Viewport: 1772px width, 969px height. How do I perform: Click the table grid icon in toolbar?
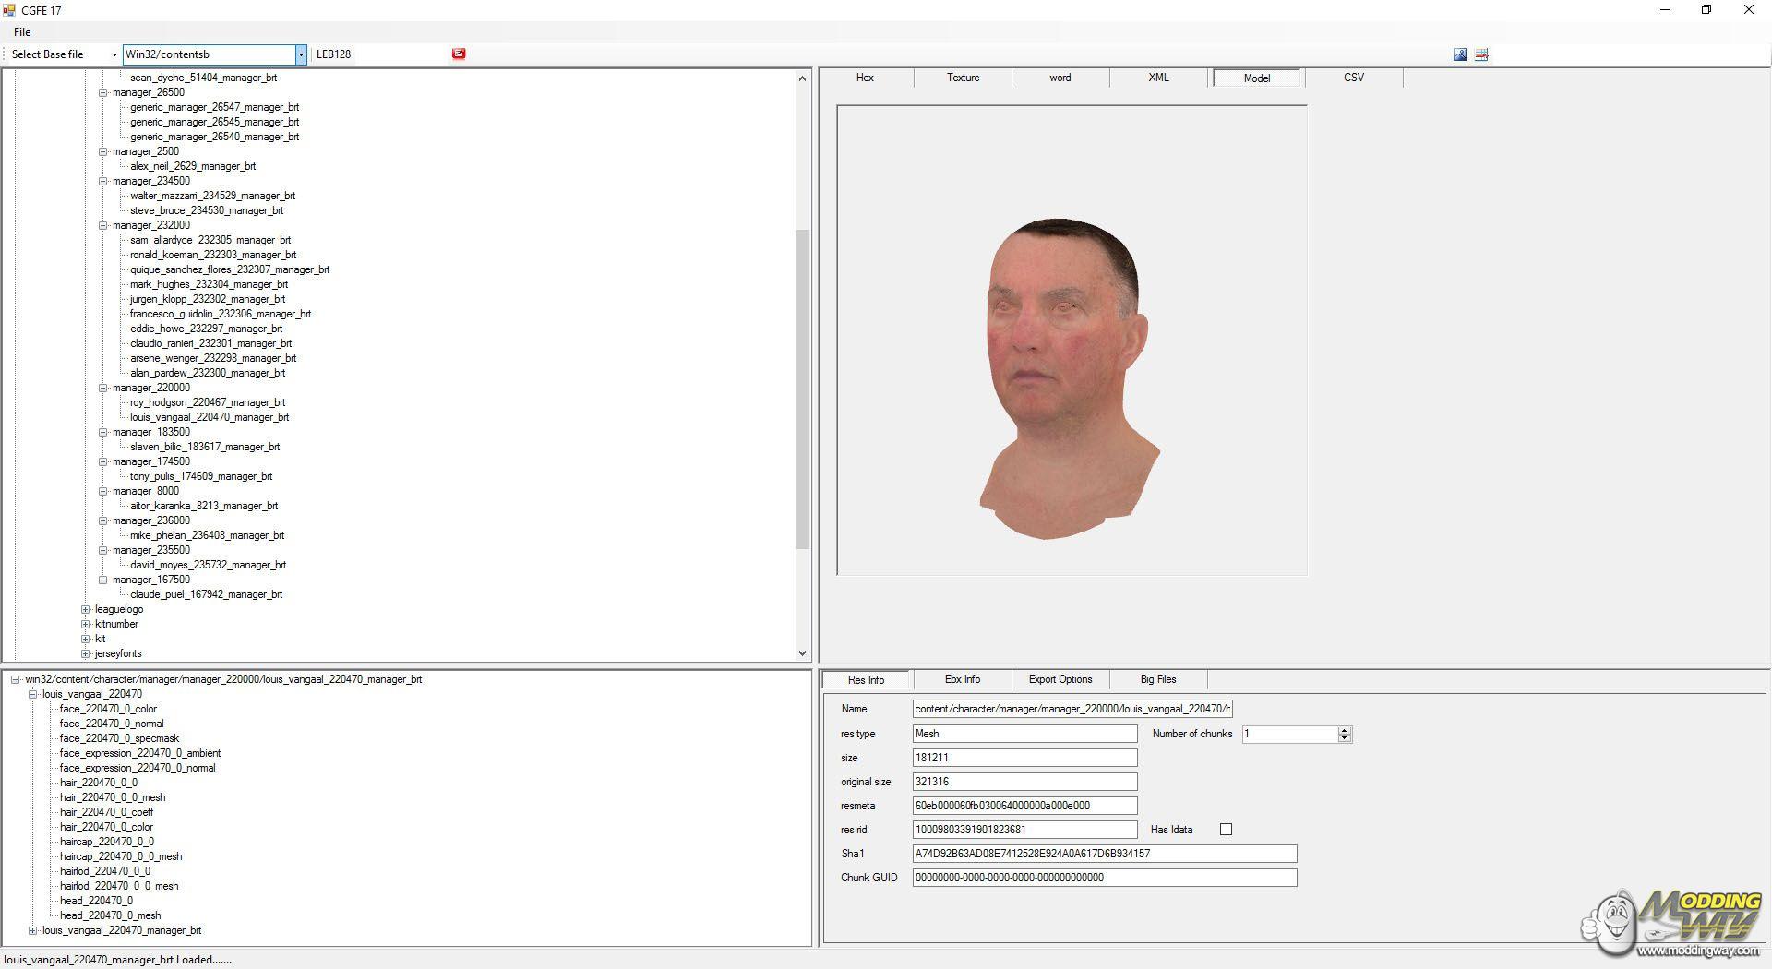click(1481, 54)
